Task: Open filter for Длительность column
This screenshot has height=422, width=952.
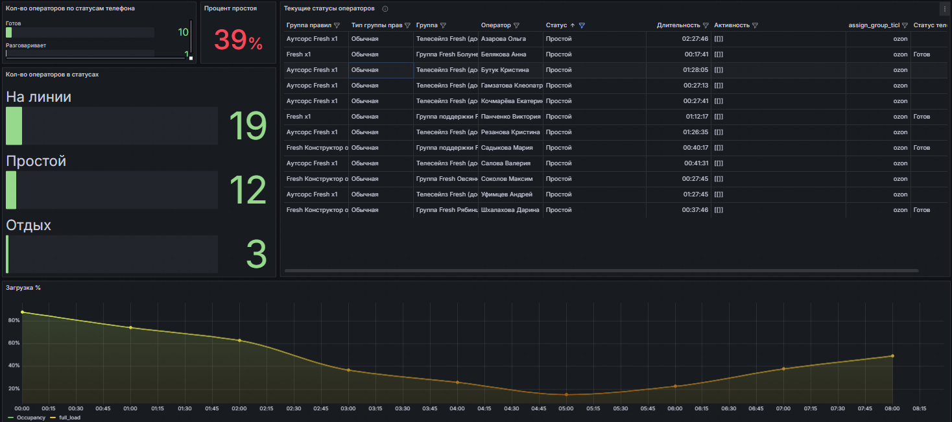Action: pos(706,25)
